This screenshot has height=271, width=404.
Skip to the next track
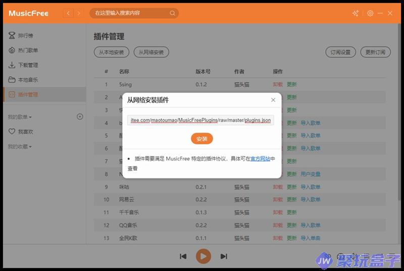click(224, 256)
